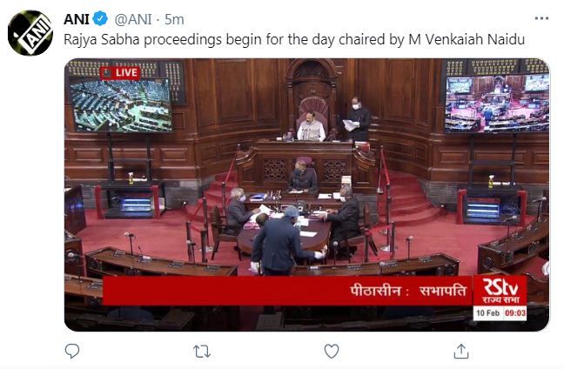Viewport: 564px width, 369px height.
Task: Open the ANI profile avatar
Action: (30, 33)
